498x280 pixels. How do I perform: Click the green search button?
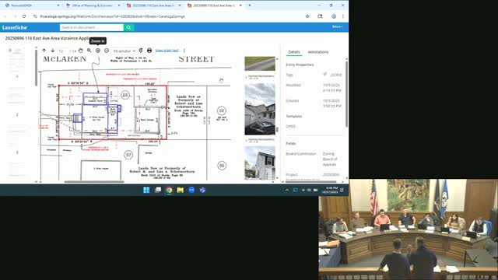[x=128, y=28]
